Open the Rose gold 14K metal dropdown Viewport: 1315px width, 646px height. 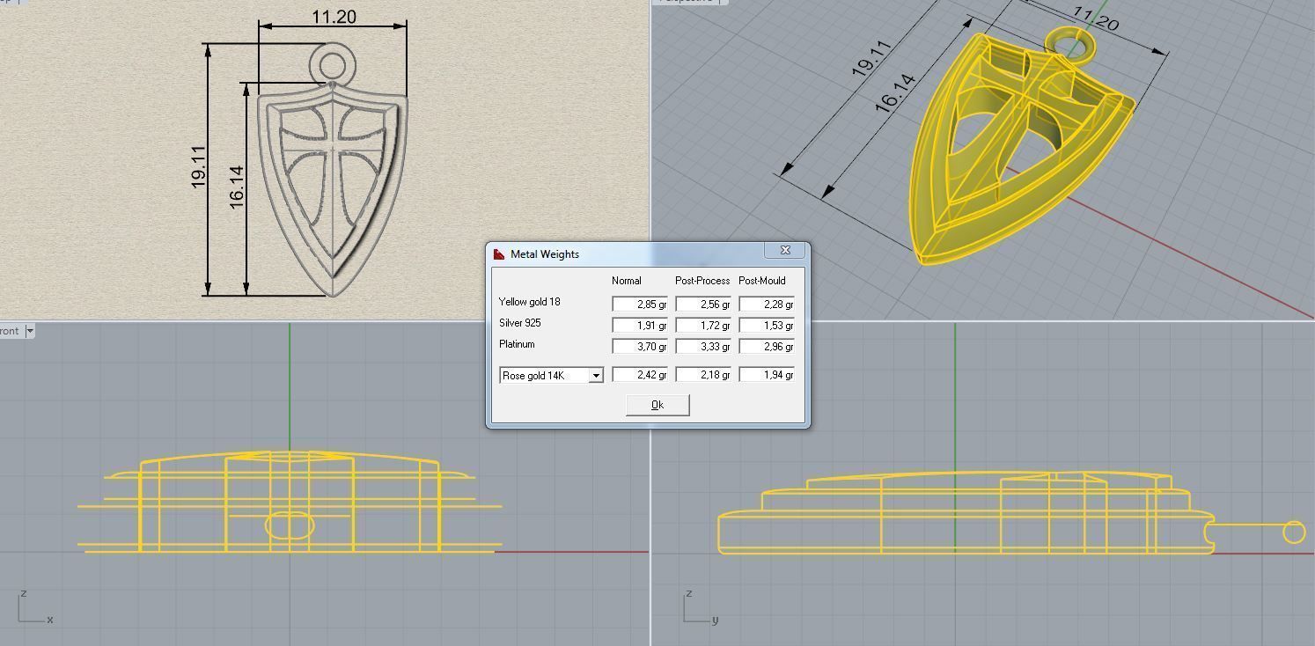pos(595,375)
